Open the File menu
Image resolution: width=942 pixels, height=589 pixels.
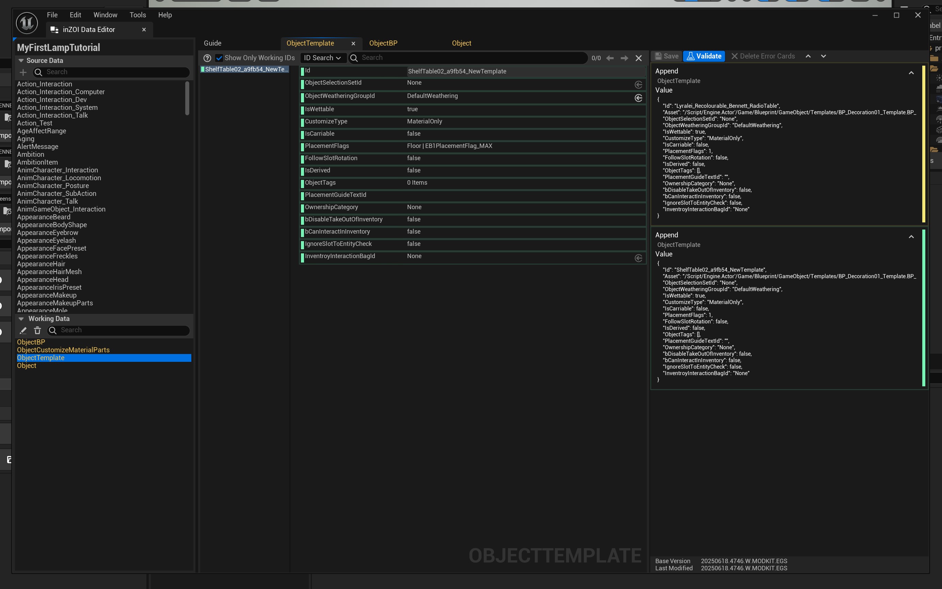52,15
